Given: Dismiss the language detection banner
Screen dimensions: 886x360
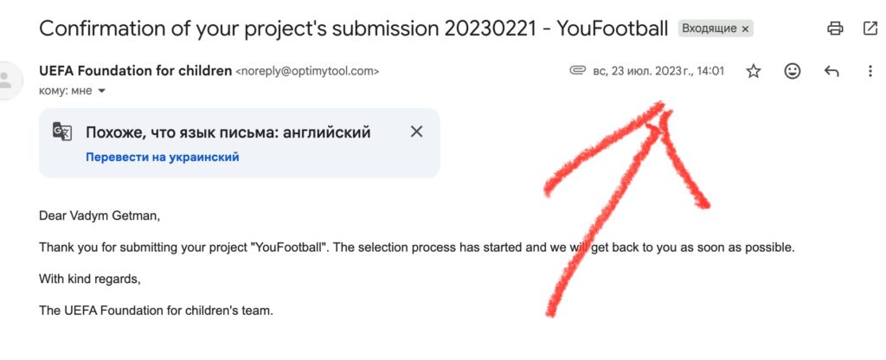Looking at the screenshot, I should (x=416, y=132).
